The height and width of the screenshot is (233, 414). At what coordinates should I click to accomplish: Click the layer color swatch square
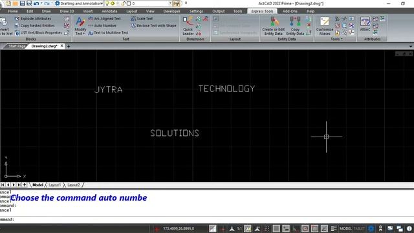[x=129, y=3]
